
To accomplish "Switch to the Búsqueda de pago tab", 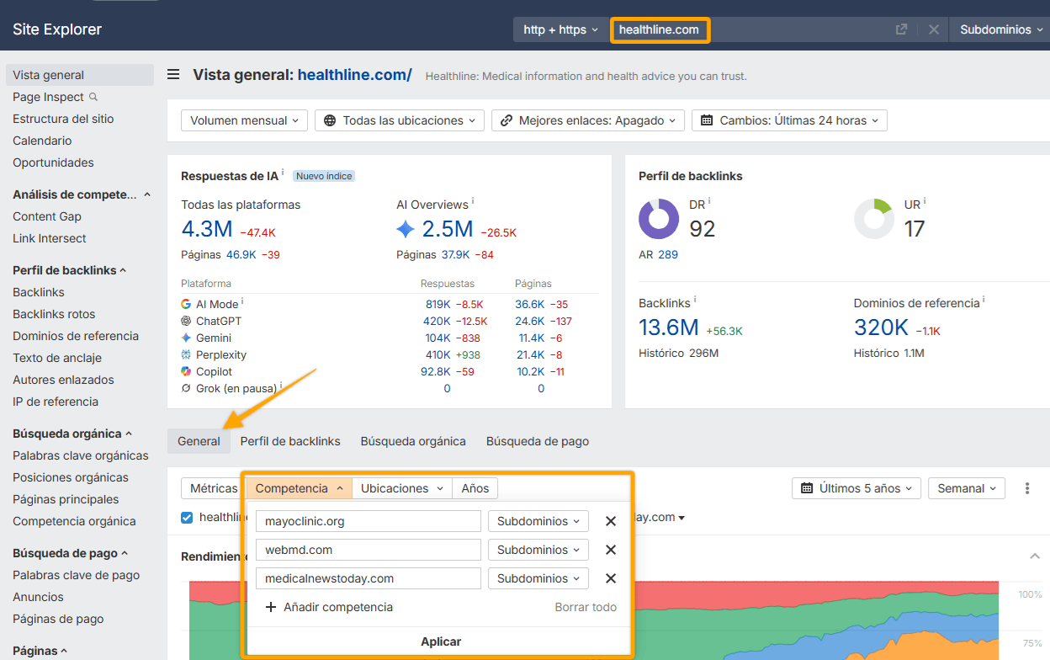I will pos(538,441).
